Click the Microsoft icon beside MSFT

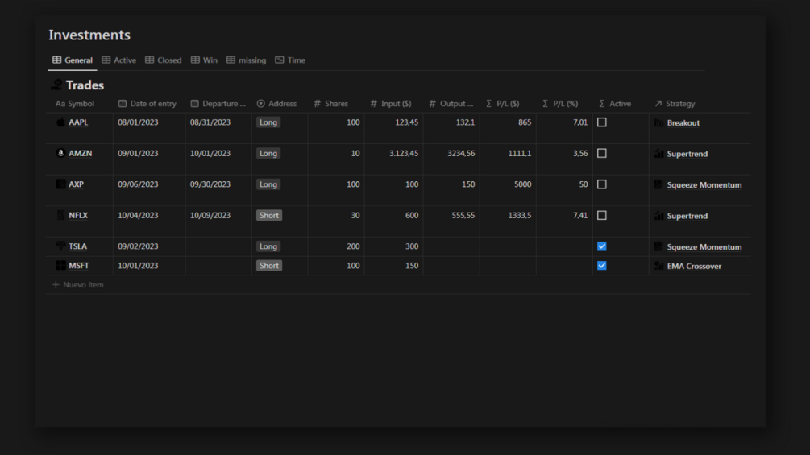pyautogui.click(x=60, y=265)
